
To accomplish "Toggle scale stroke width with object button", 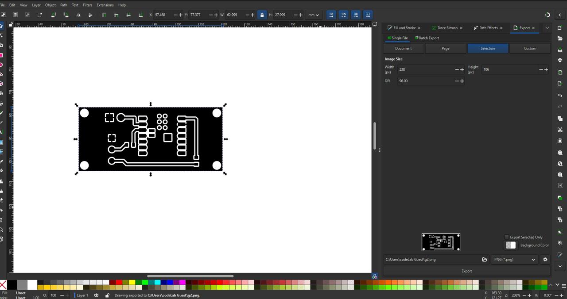I will tap(331, 15).
